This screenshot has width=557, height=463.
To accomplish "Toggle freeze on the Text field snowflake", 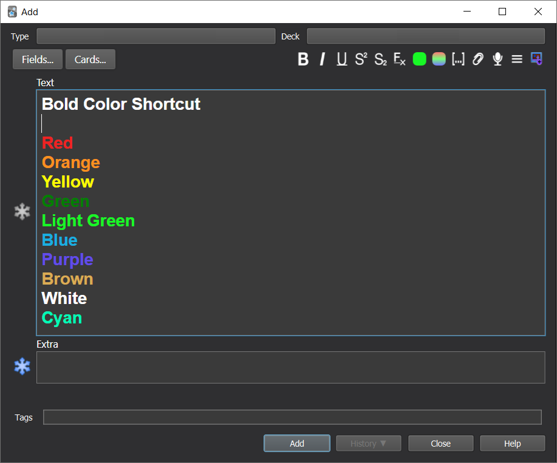I will tap(22, 212).
